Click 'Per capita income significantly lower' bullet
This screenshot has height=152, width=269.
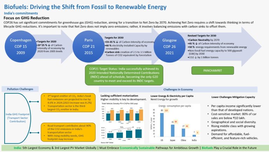pos(234,108)
